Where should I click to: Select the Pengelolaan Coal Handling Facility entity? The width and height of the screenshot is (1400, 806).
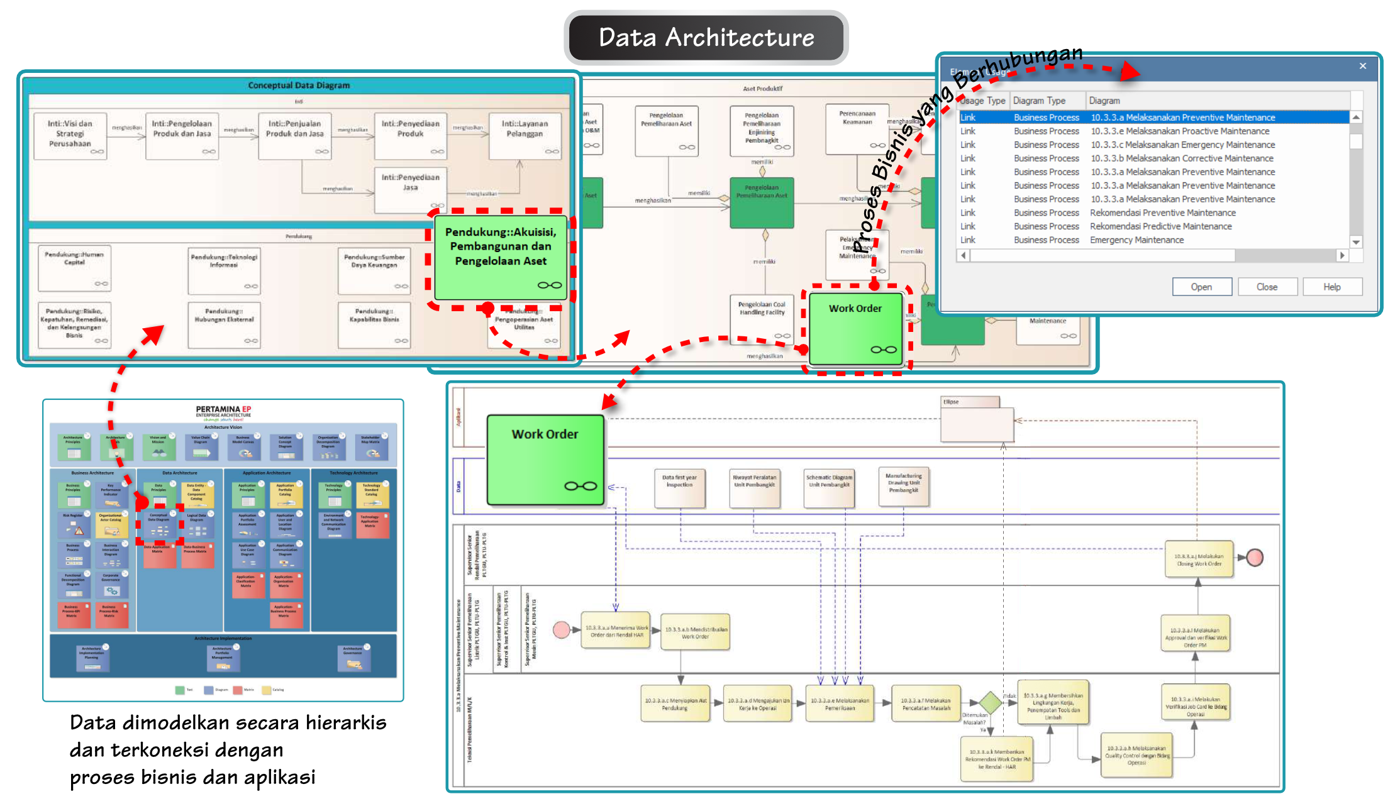(x=762, y=319)
